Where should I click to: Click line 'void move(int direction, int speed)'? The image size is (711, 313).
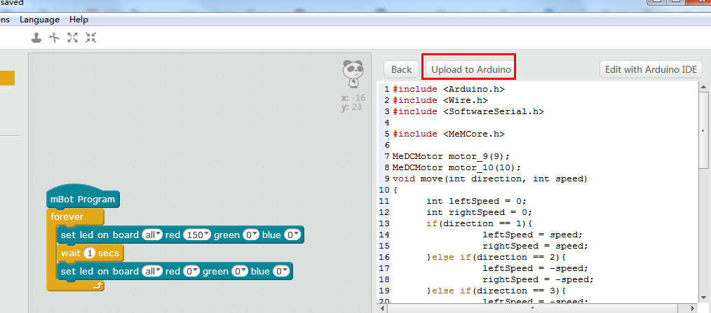pyautogui.click(x=490, y=179)
